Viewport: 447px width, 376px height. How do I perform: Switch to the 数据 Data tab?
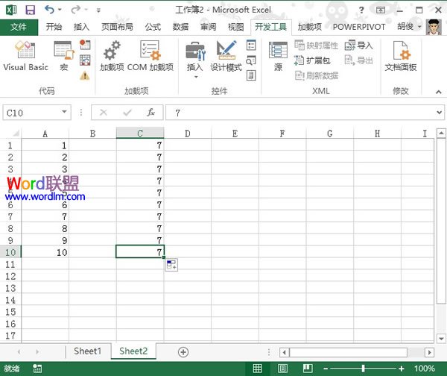[x=180, y=27]
